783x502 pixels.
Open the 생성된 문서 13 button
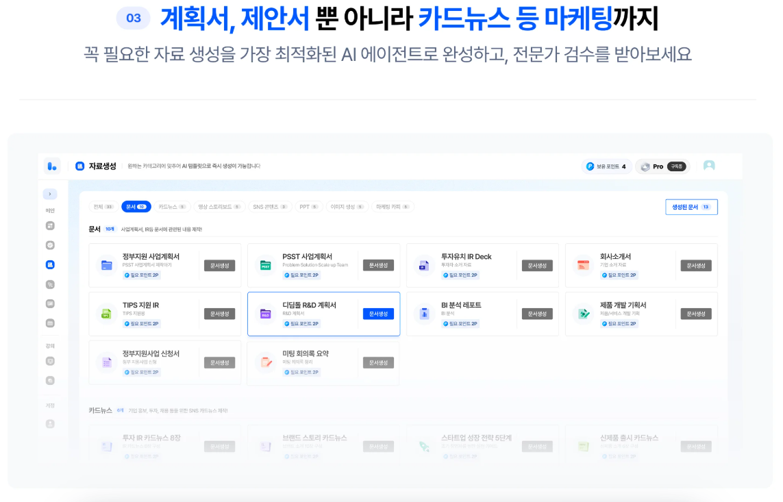tap(691, 207)
